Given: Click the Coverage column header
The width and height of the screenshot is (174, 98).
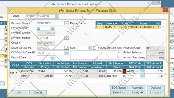Looking at the screenshot, I should pos(111,24).
